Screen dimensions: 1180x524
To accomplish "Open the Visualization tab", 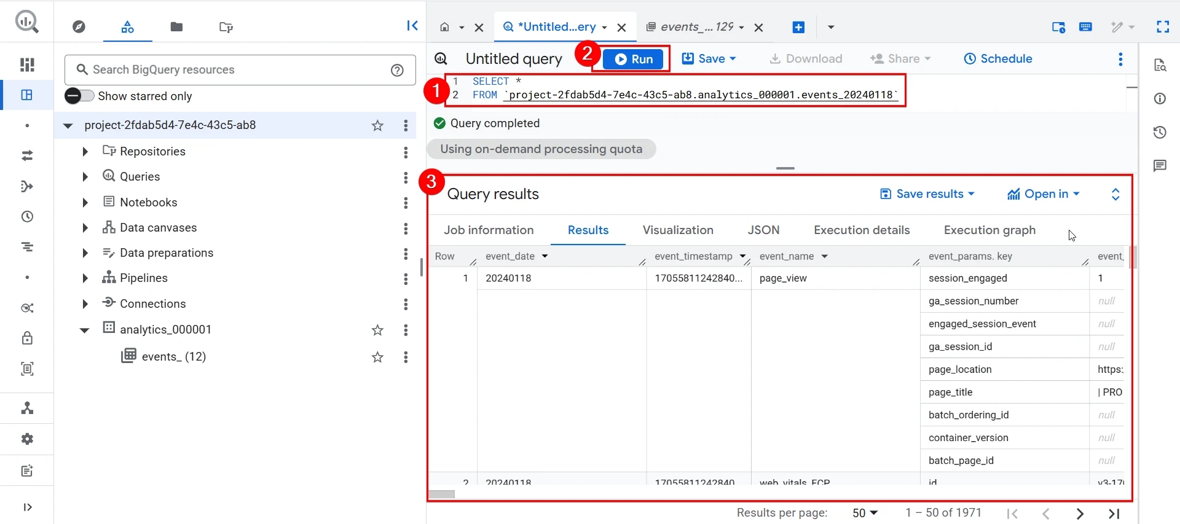I will coord(678,230).
